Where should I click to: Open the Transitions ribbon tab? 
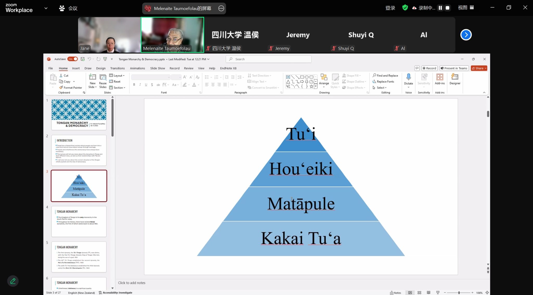point(117,68)
